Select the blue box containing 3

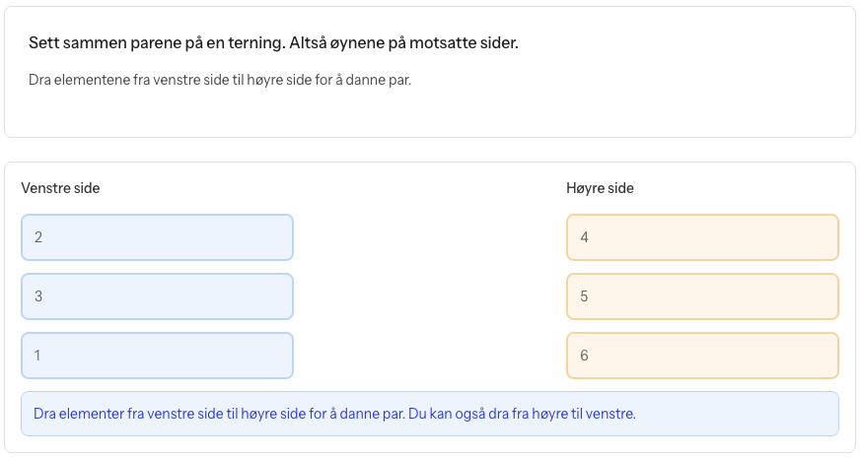tap(157, 296)
